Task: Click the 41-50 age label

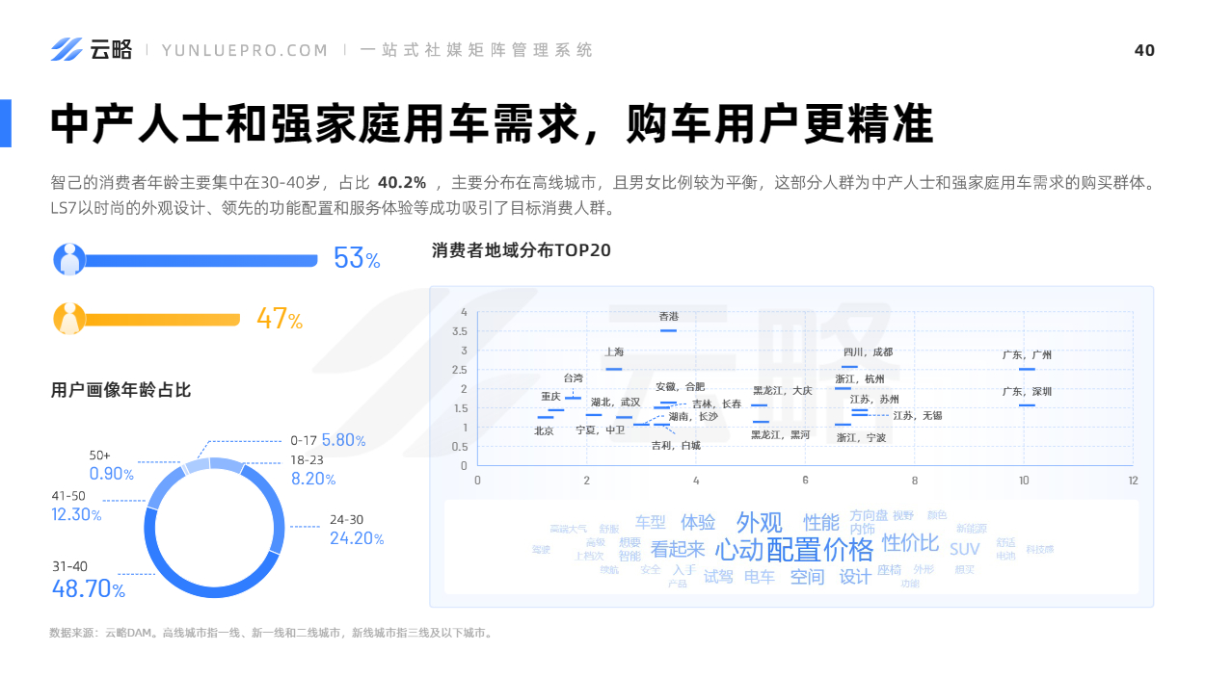Action: pos(68,495)
